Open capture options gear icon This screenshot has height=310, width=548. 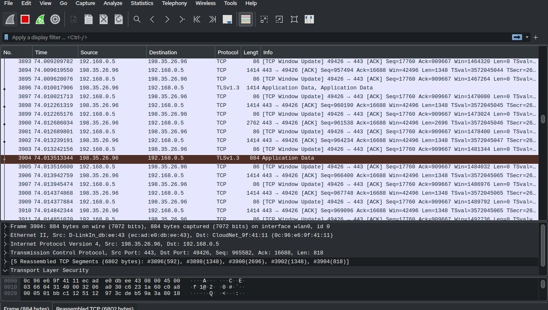(55, 19)
